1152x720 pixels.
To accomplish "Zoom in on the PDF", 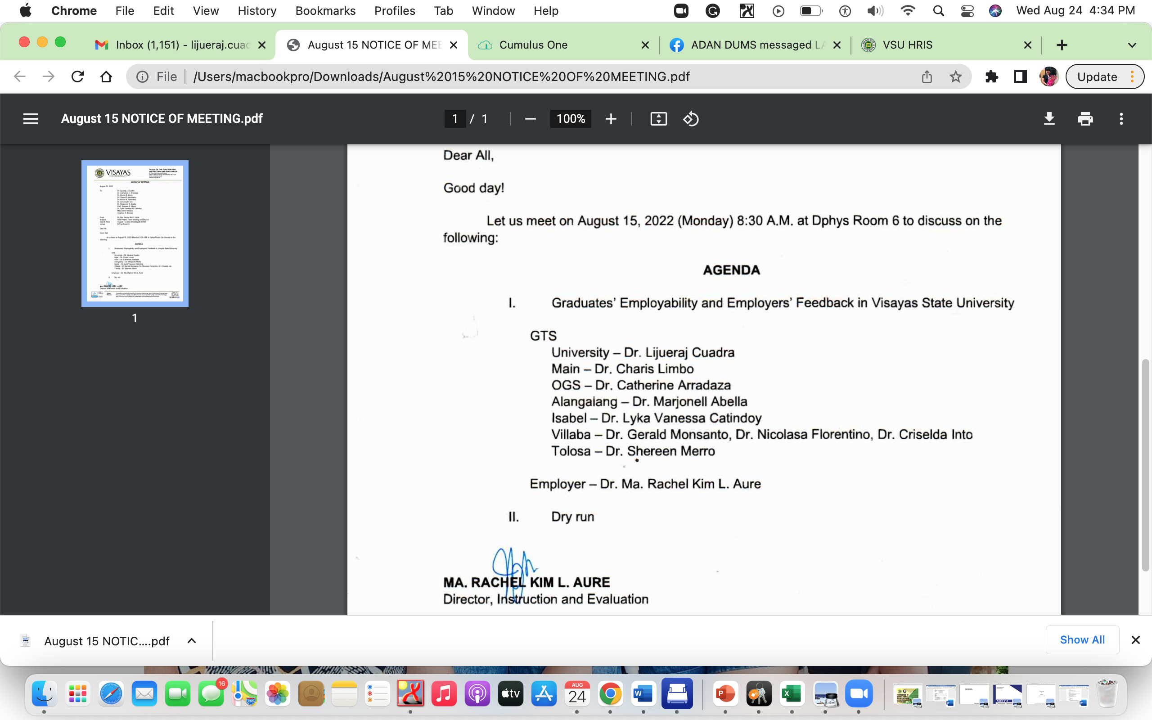I will [611, 118].
